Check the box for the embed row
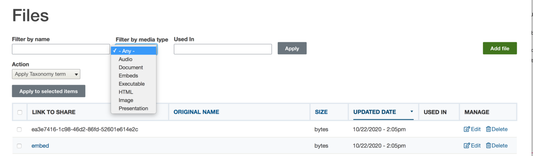The height and width of the screenshot is (156, 533). [x=19, y=146]
